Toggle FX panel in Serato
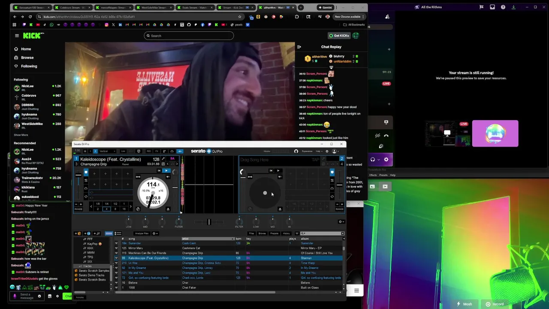Screen dimensions: 549x309 pyautogui.click(x=157, y=151)
